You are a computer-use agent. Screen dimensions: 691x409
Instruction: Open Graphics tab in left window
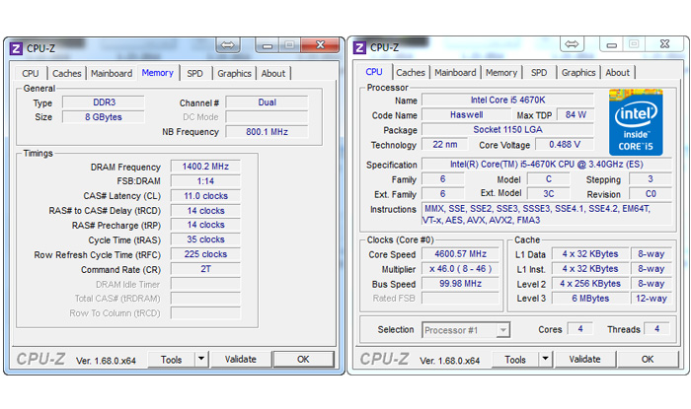(x=235, y=74)
